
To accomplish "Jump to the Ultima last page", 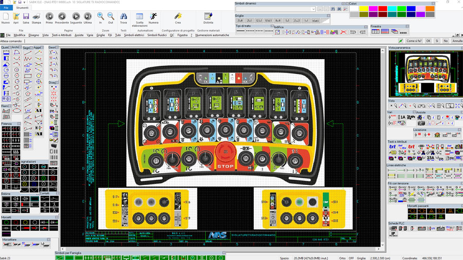I will point(87,17).
